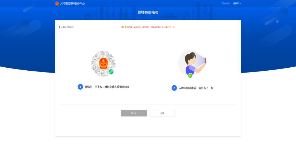Click the 返回 back button
This screenshot has width=296, height=156.
(x=162, y=113)
